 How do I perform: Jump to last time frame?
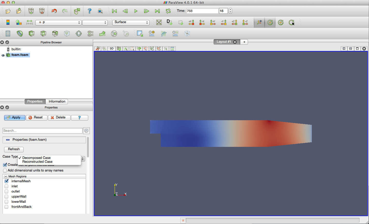coord(157,11)
